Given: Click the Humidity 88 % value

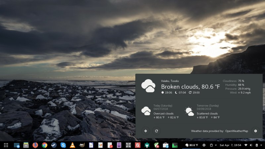Looking at the screenshot, I should 241,85.
